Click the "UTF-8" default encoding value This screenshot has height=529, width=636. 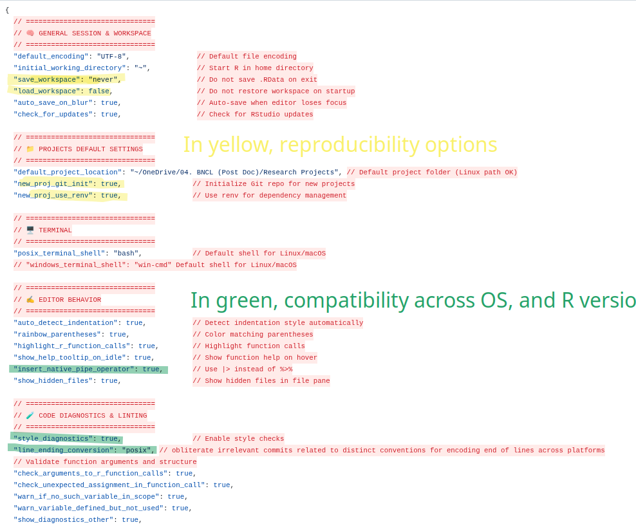tap(111, 57)
